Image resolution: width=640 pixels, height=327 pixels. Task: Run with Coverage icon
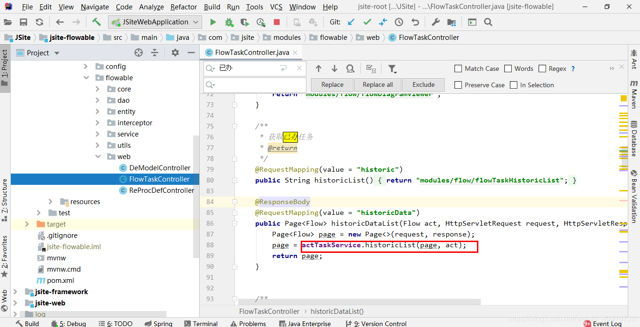[x=244, y=22]
